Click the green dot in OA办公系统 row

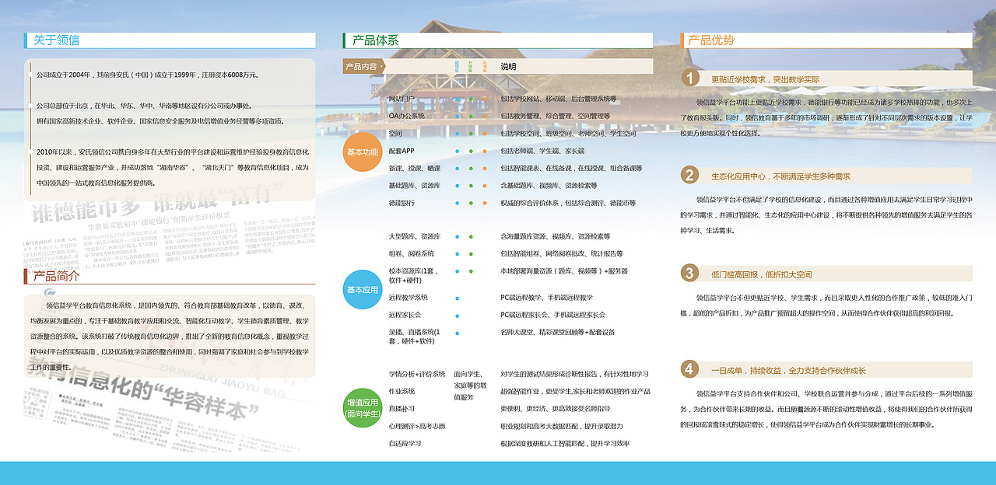[x=471, y=117]
